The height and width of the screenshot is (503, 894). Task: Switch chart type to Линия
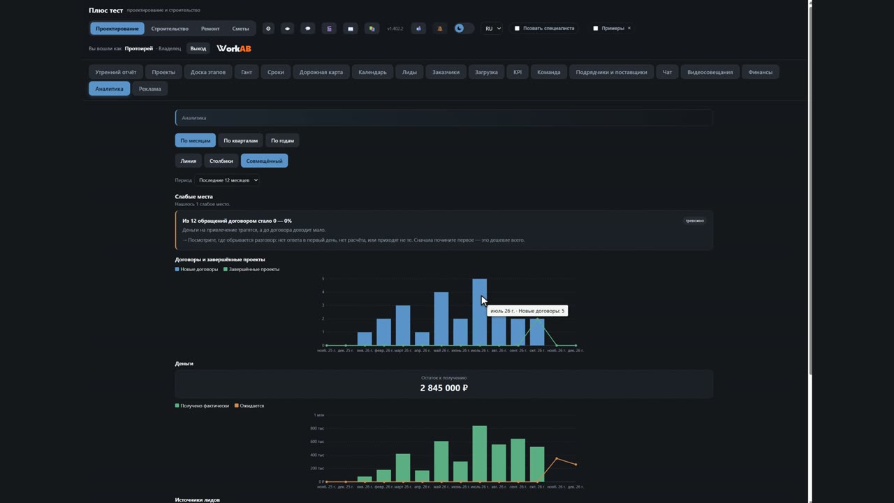[x=189, y=161]
